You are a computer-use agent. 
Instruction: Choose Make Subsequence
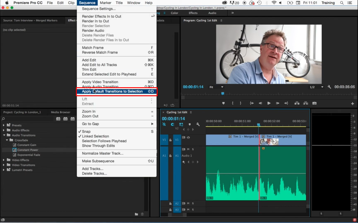coord(117,161)
